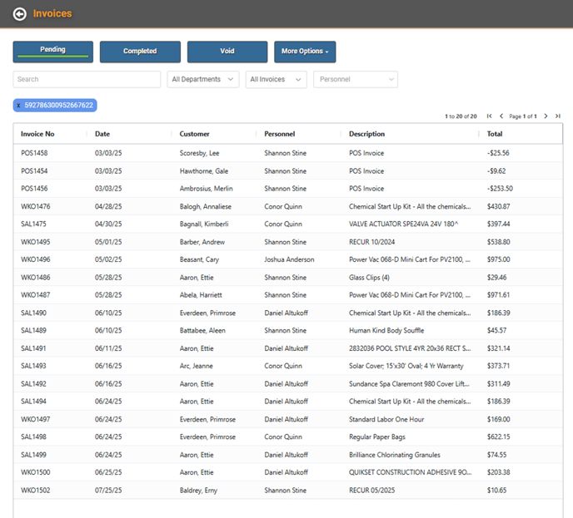The image size is (573, 518).
Task: Open invoice WKO1496
Action: (36, 259)
